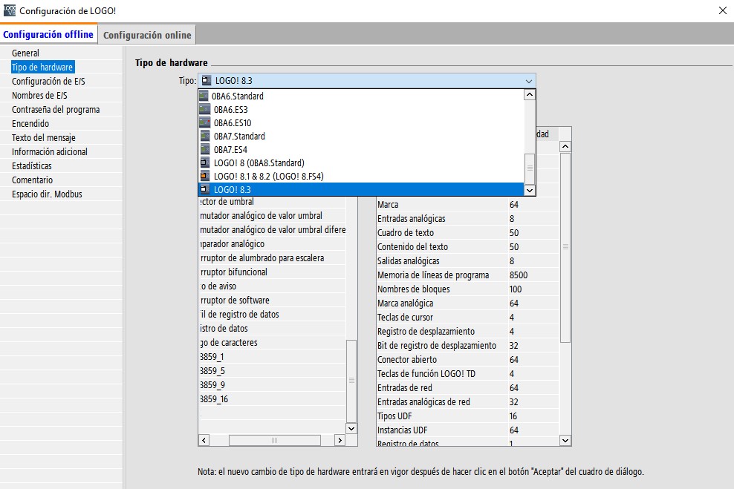Select 'rruptor bifuncional' list row
Viewport: 734px width, 489px height.
(x=273, y=272)
